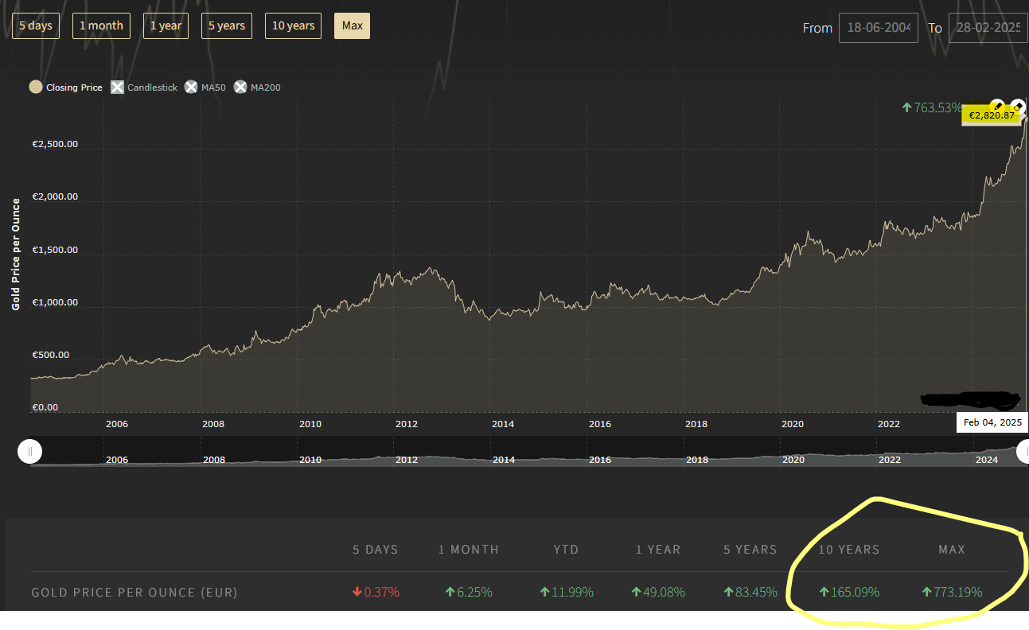Click the To date field
The width and height of the screenshot is (1029, 630).
point(988,28)
